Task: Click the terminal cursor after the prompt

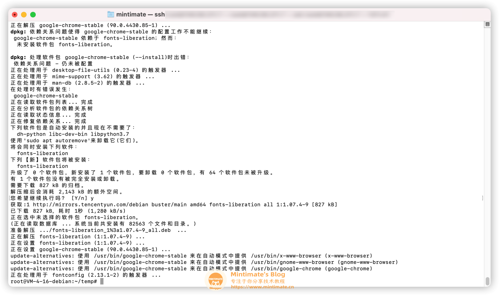Action: (102, 281)
